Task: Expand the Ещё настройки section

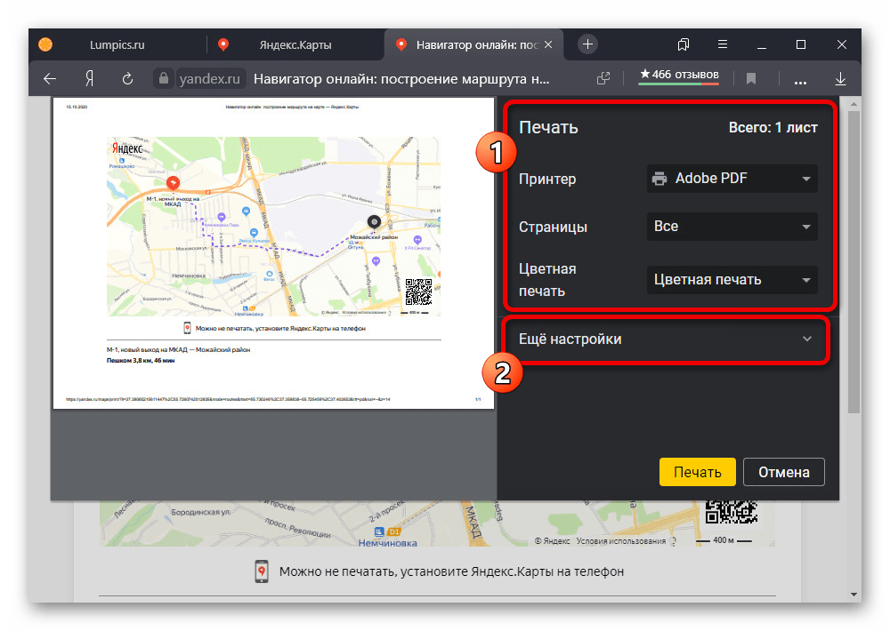Action: coord(666,339)
